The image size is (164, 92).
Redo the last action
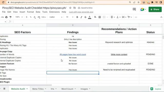point(2,17)
